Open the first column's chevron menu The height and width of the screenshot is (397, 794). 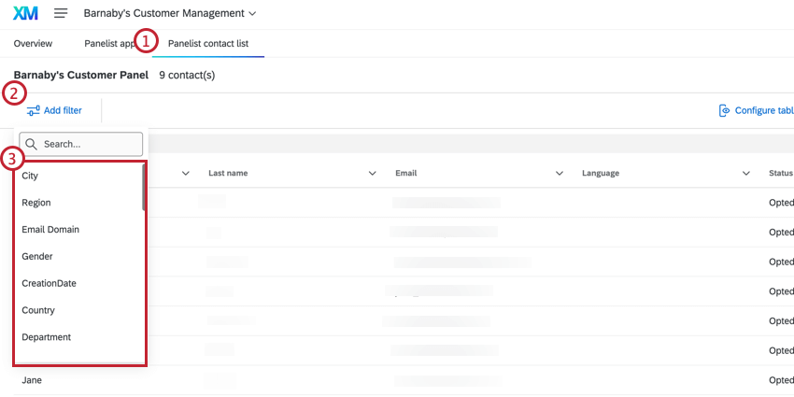(185, 173)
